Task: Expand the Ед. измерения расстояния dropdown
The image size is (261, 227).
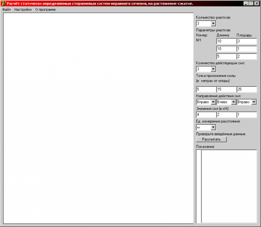Action: 213,128
